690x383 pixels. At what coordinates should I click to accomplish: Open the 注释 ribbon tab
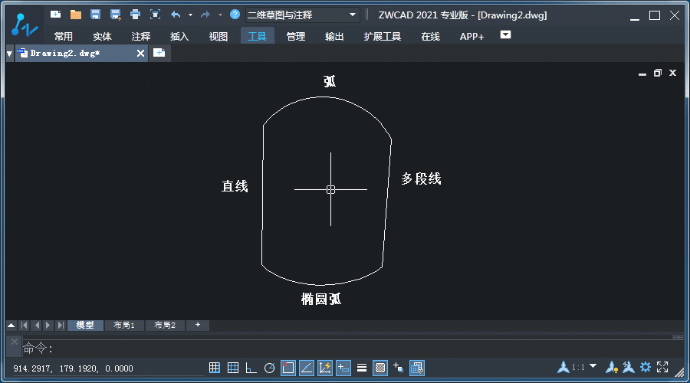(x=141, y=36)
